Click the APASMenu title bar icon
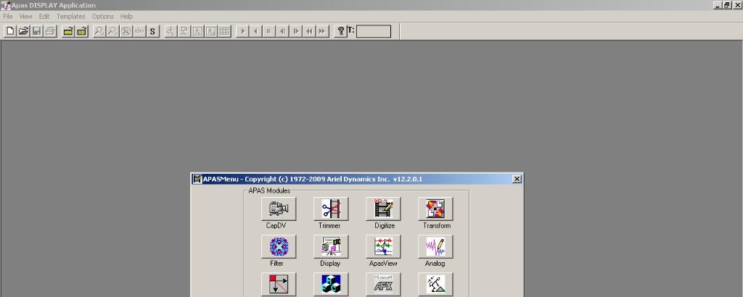The height and width of the screenshot is (297, 743). pos(197,179)
